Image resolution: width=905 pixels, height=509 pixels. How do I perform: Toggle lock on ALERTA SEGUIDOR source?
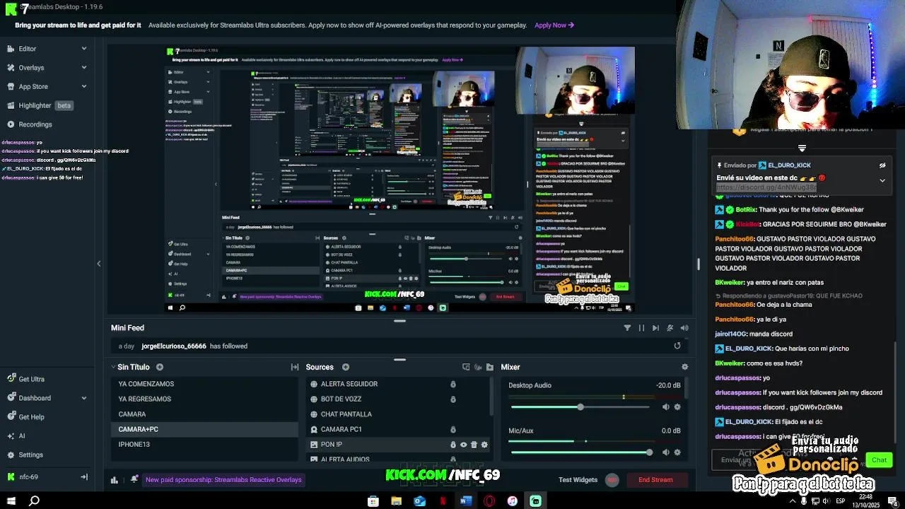[453, 384]
